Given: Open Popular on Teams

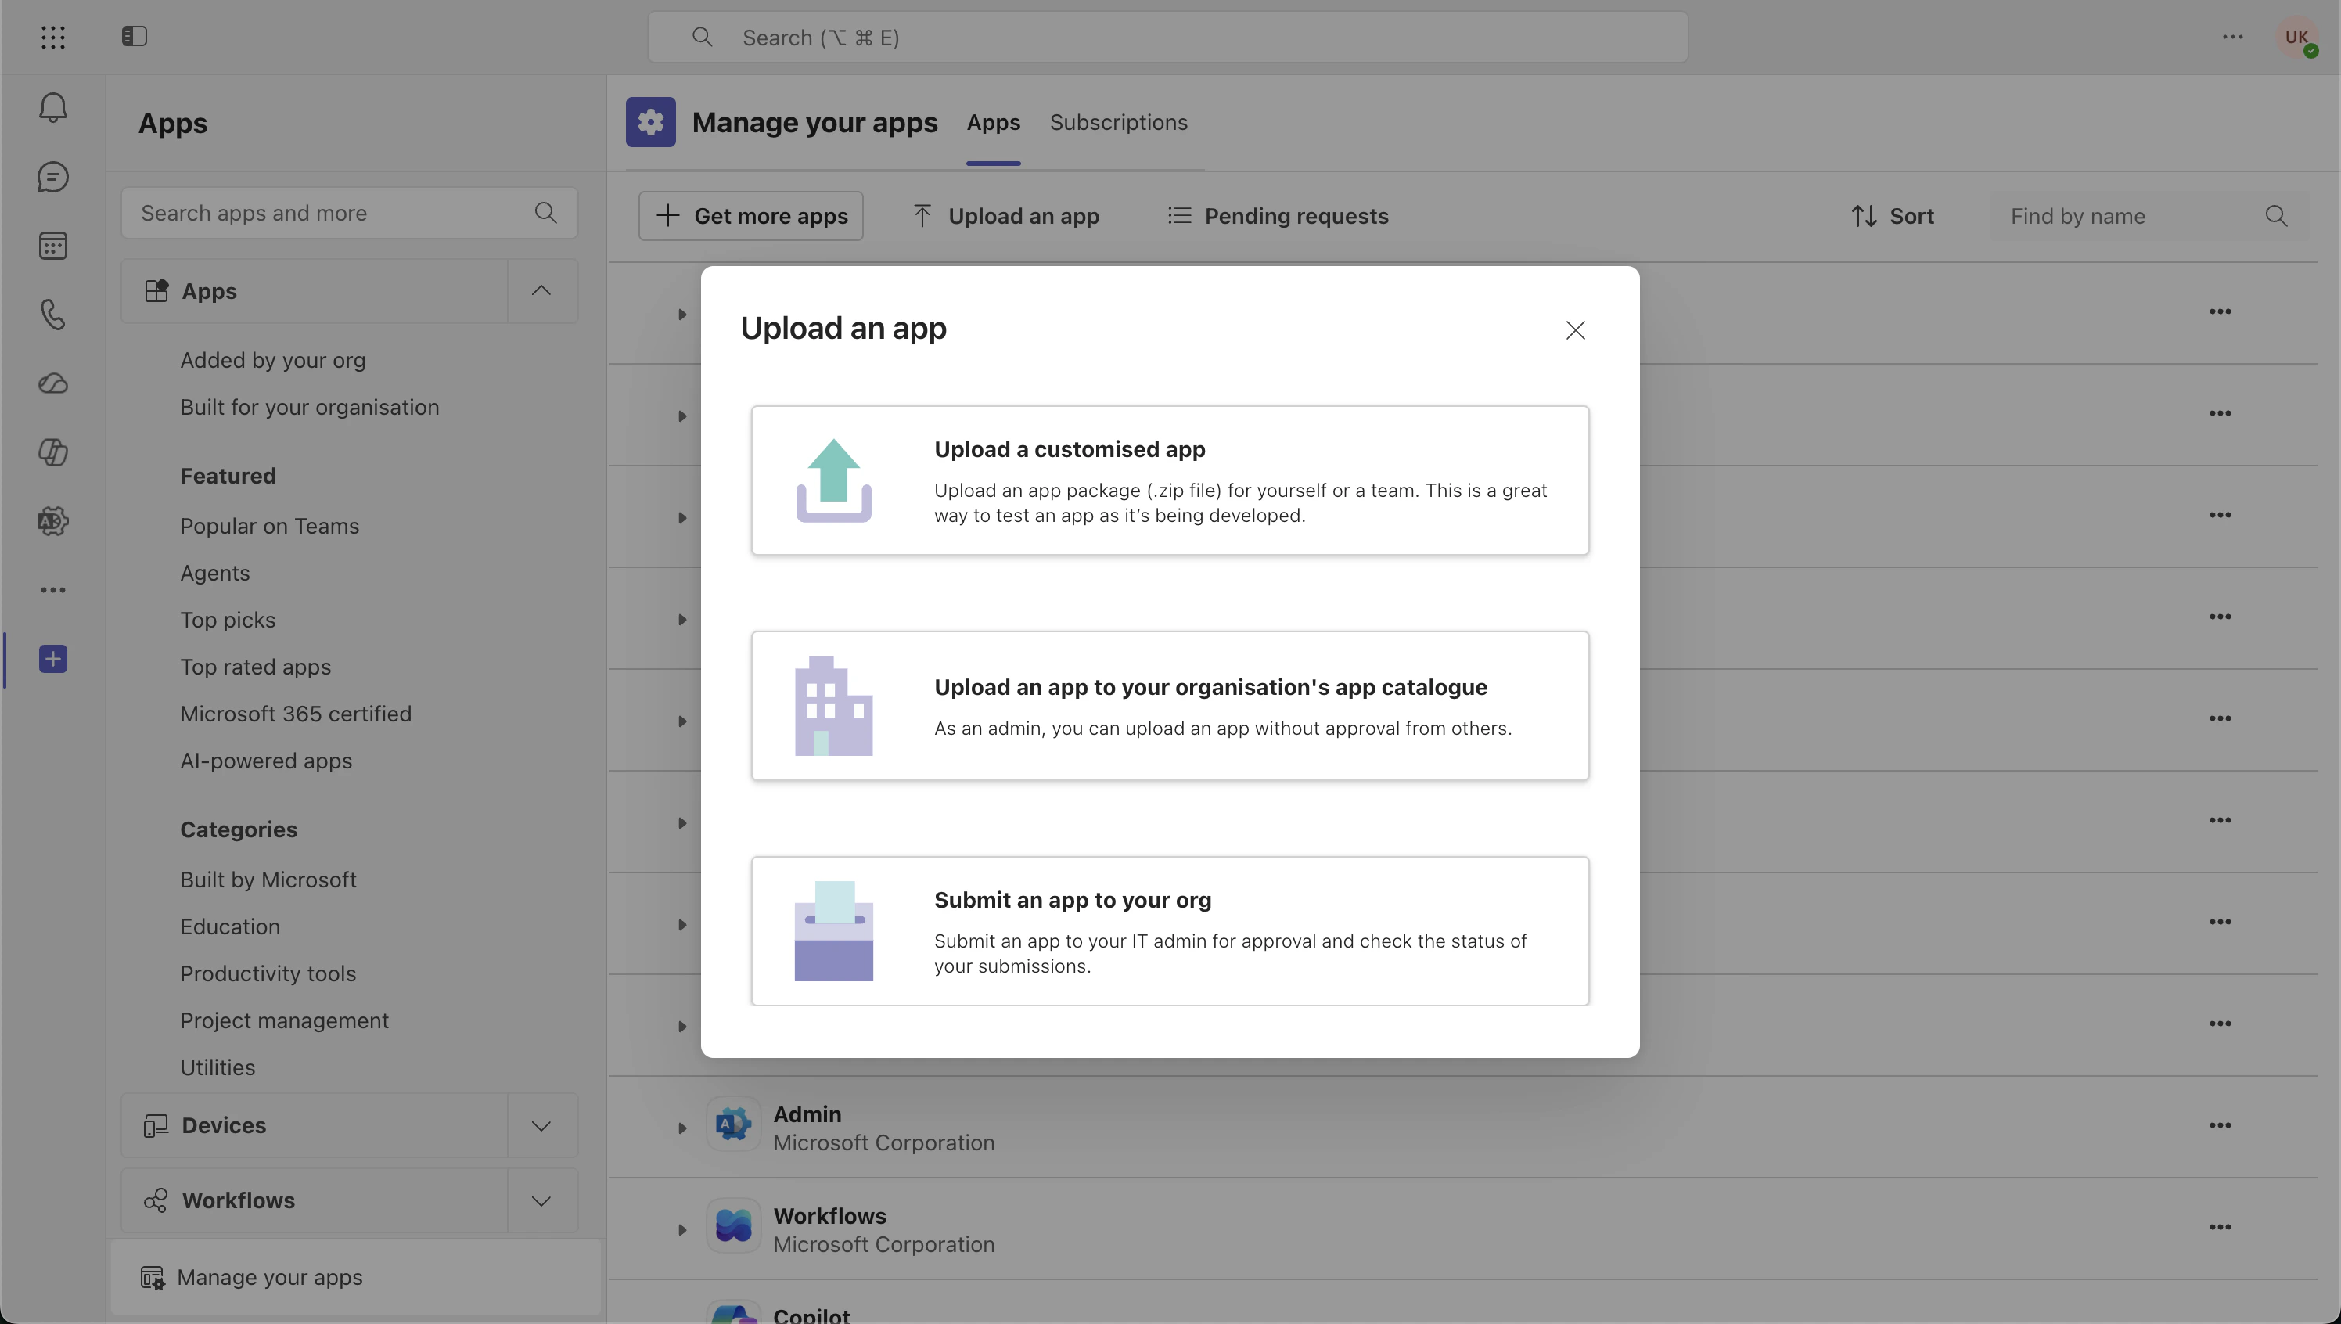Looking at the screenshot, I should (269, 527).
